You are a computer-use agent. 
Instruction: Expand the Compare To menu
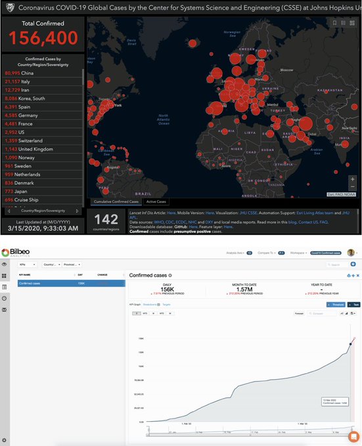267,253
